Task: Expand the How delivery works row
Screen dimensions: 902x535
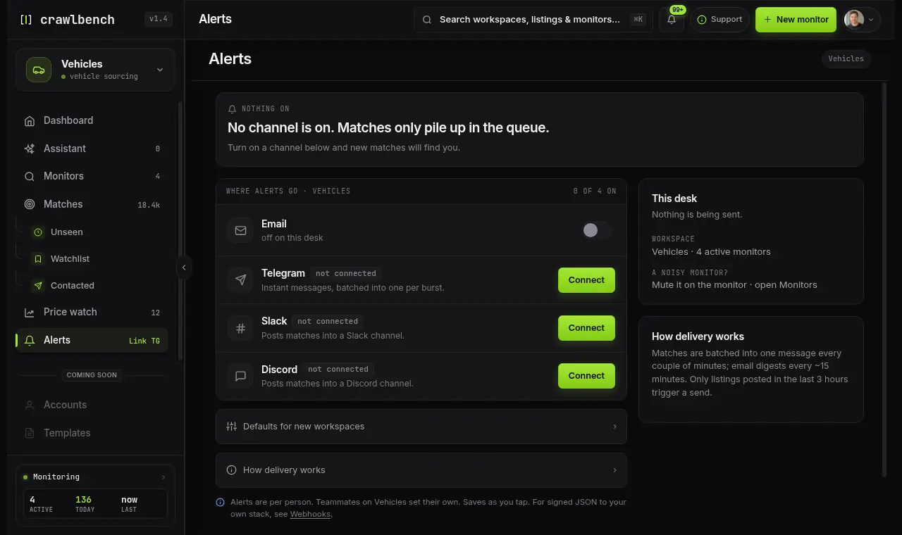Action: [x=421, y=470]
